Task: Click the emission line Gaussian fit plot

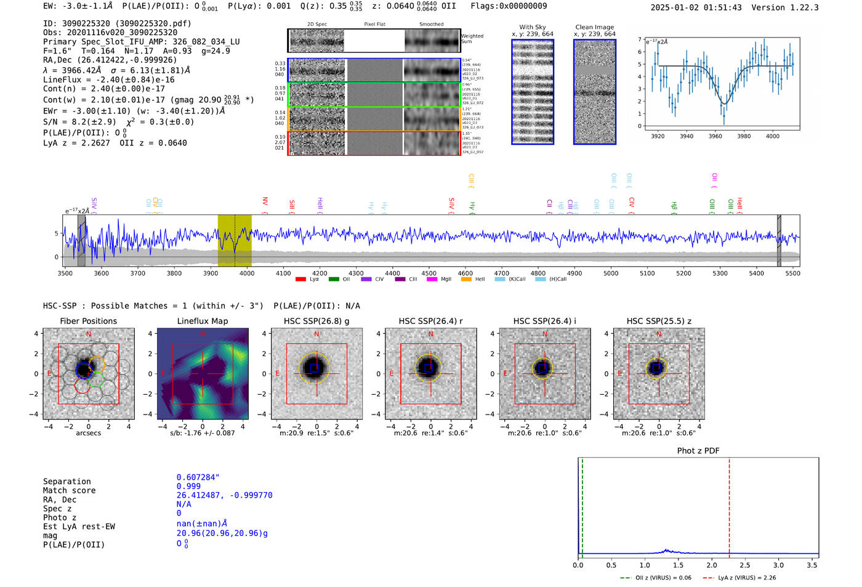Action: (x=722, y=83)
